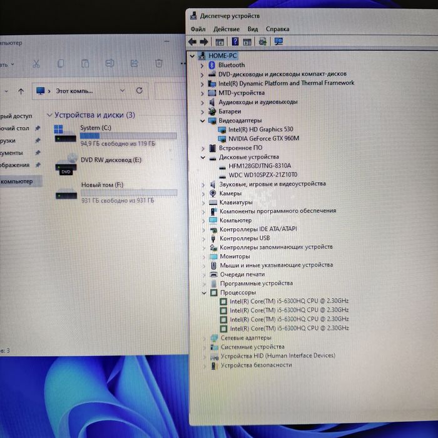Click the Батареи category icon
438x438 pixels.
point(212,111)
